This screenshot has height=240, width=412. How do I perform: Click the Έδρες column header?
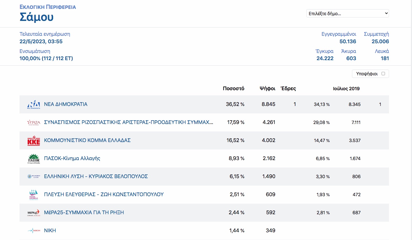(288, 88)
